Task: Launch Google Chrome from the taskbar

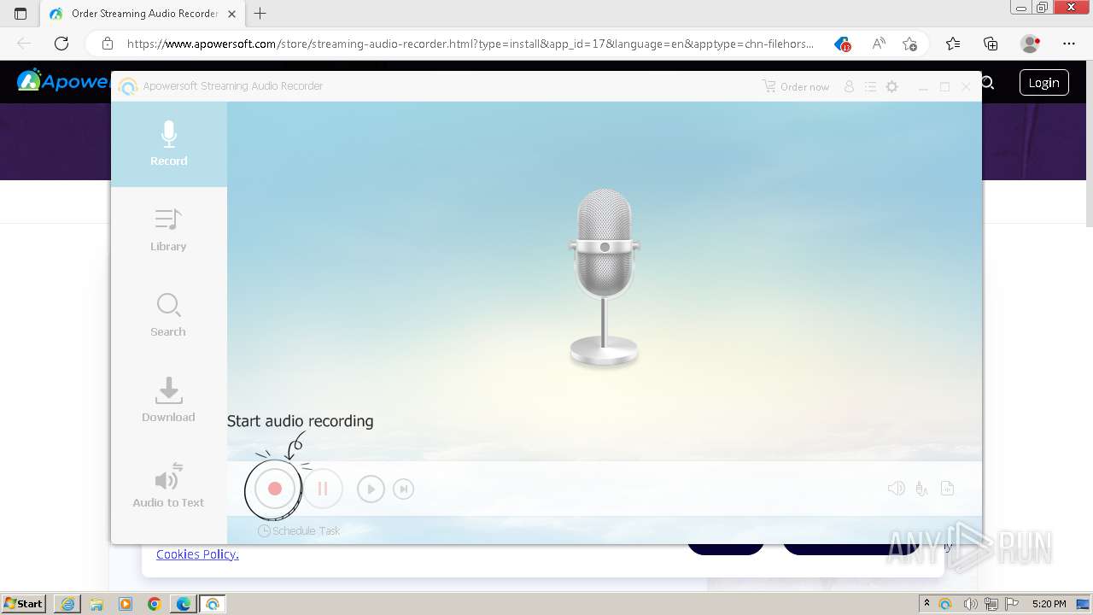Action: click(155, 604)
